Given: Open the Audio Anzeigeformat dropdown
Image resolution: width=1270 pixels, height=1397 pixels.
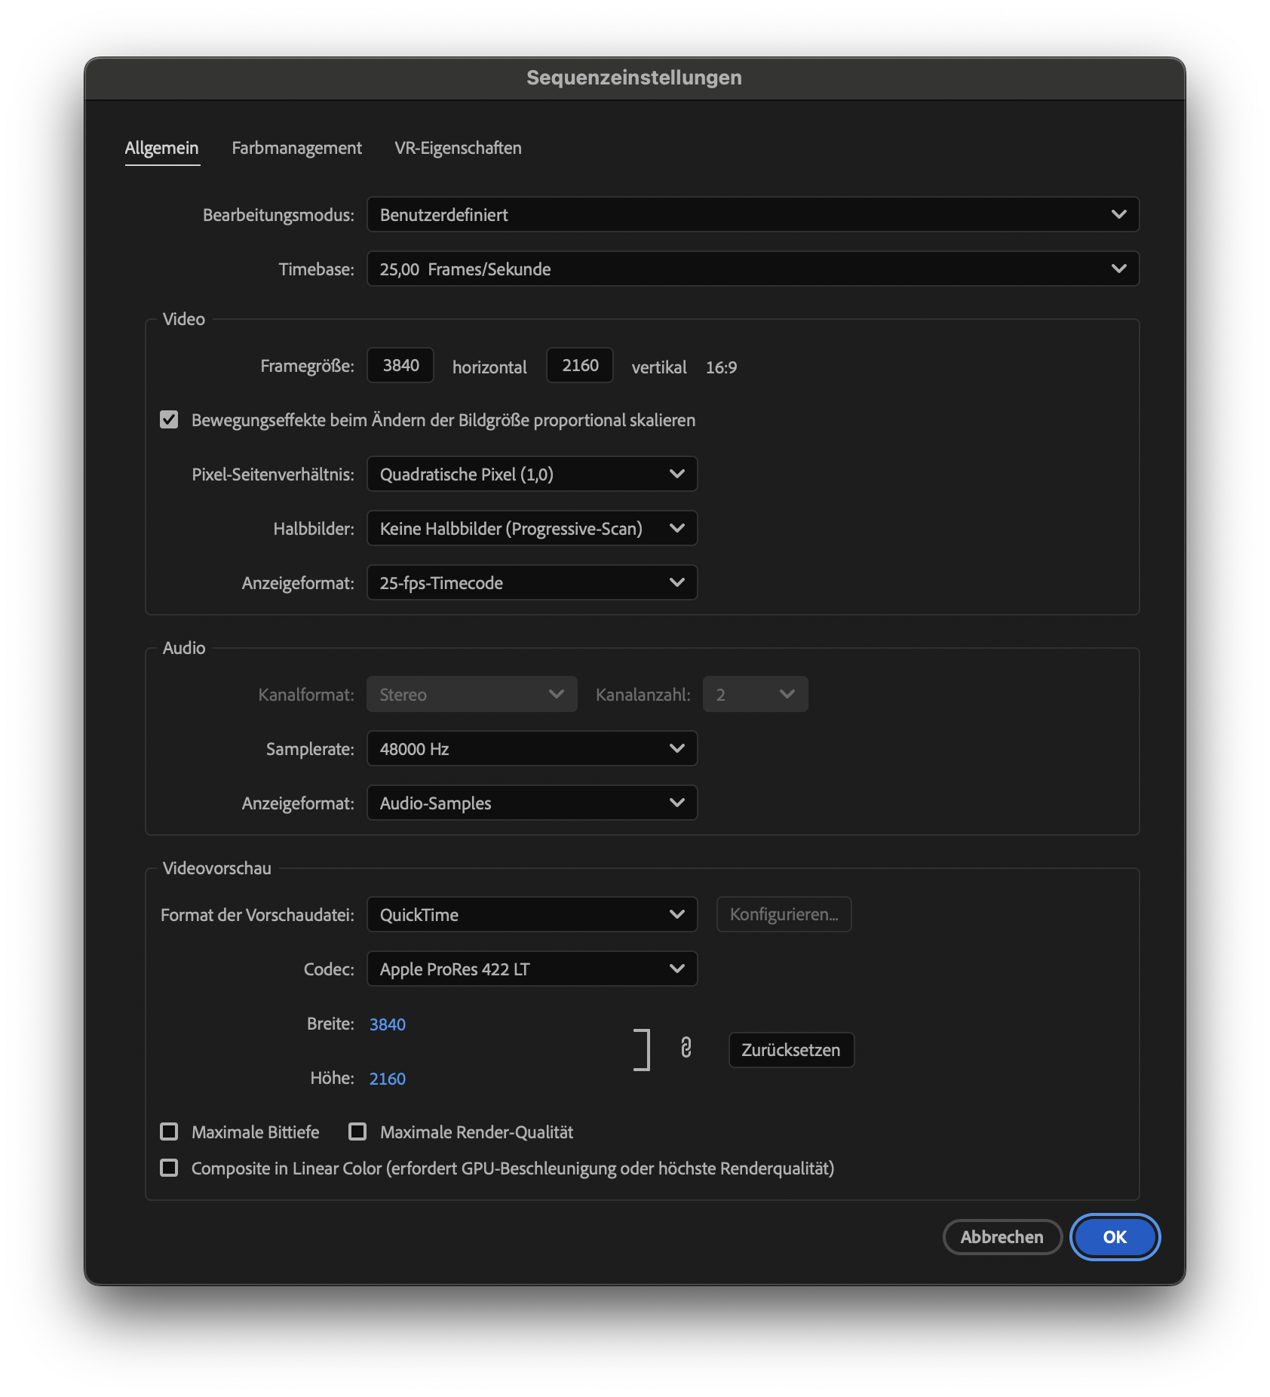Looking at the screenshot, I should pyautogui.click(x=532, y=803).
